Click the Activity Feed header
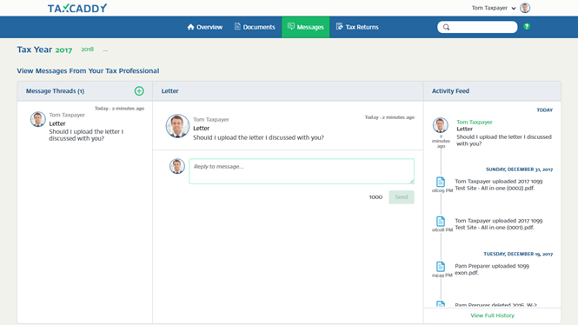The image size is (578, 325). [450, 91]
